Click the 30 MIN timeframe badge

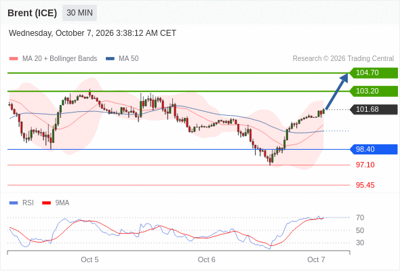tap(79, 13)
